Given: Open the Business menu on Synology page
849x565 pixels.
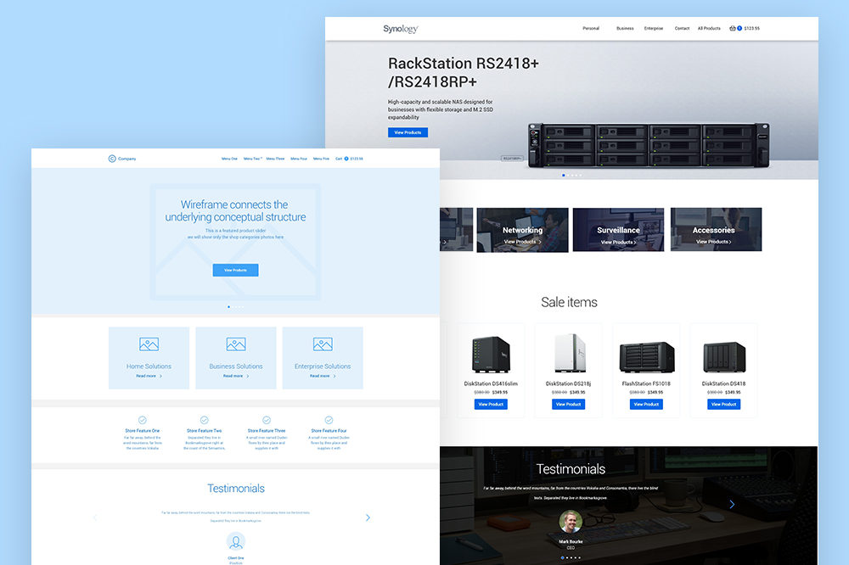Looking at the screenshot, I should click(625, 28).
